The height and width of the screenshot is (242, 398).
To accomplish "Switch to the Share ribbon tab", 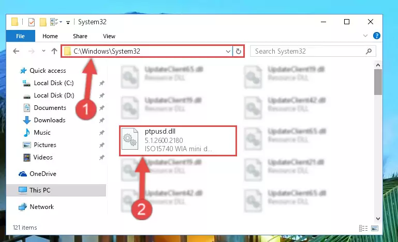I will [80, 36].
